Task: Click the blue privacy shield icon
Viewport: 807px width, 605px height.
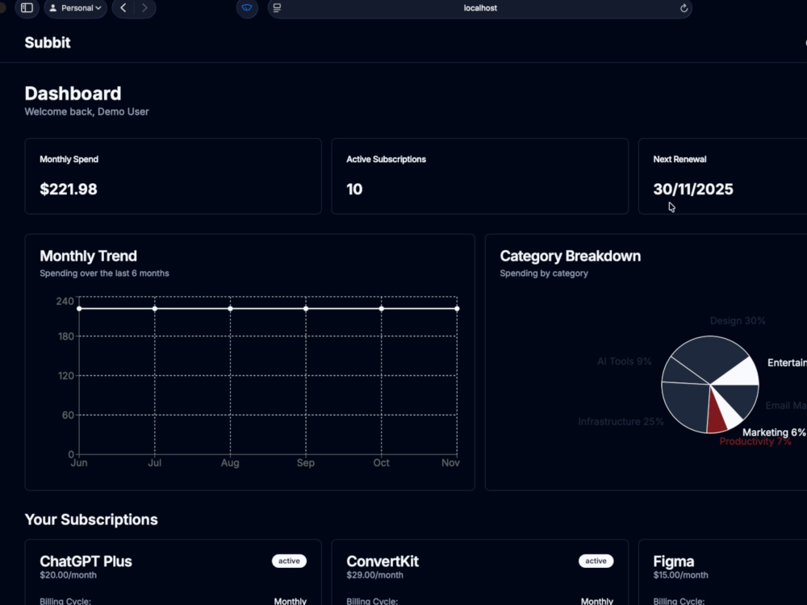Action: click(x=247, y=8)
